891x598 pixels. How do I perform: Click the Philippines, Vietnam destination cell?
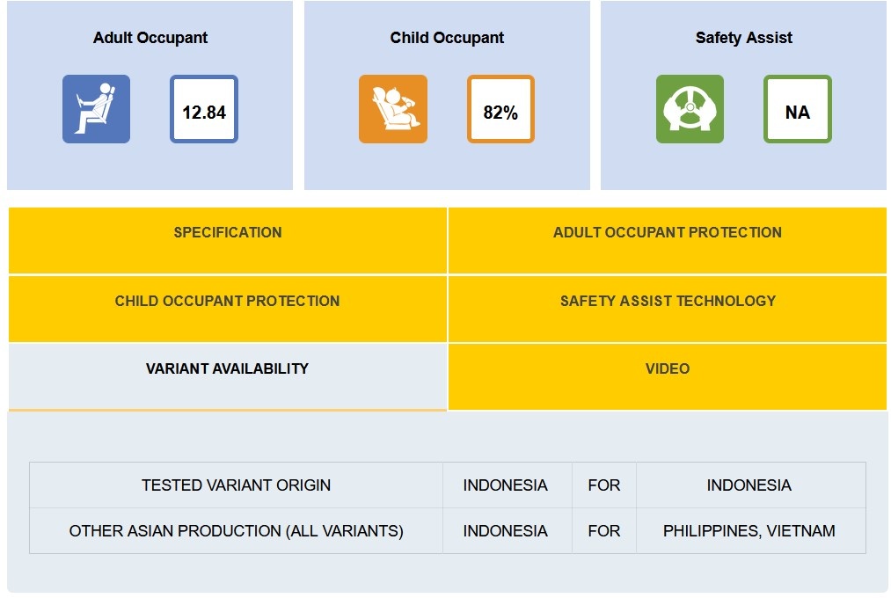[x=749, y=531]
